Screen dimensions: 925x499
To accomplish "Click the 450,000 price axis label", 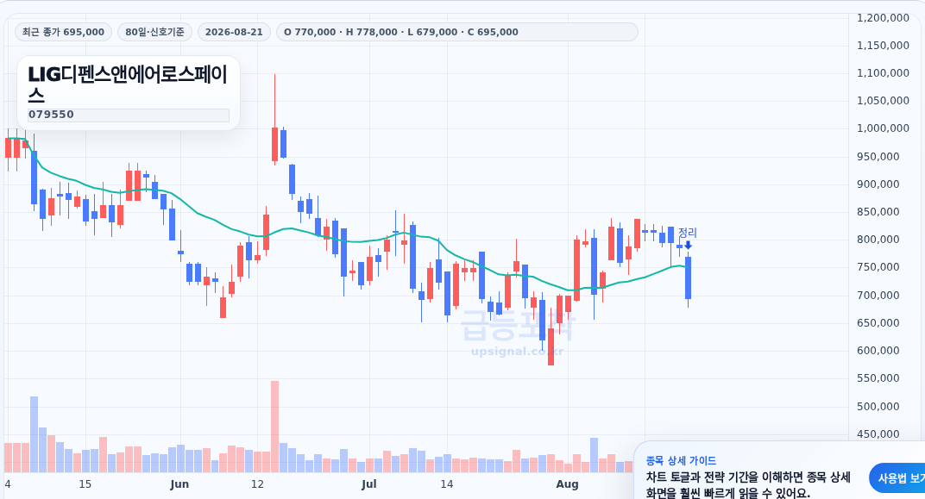I will coord(878,434).
